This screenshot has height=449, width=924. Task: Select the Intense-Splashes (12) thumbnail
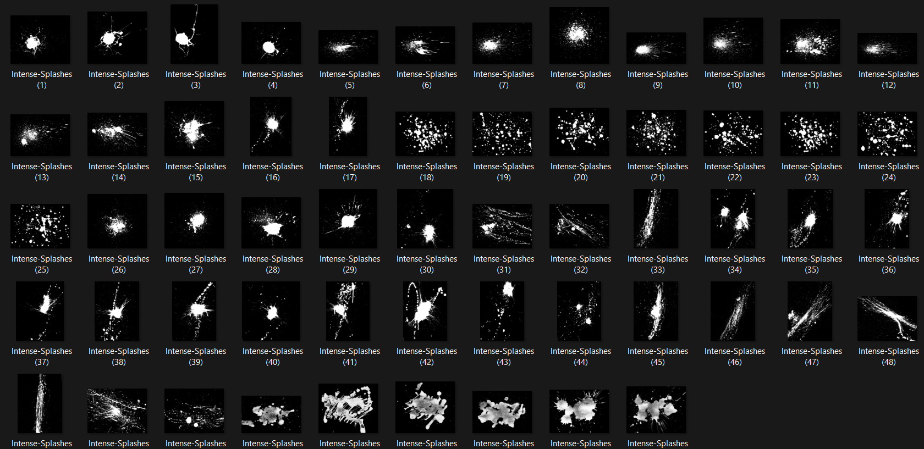[x=887, y=48]
